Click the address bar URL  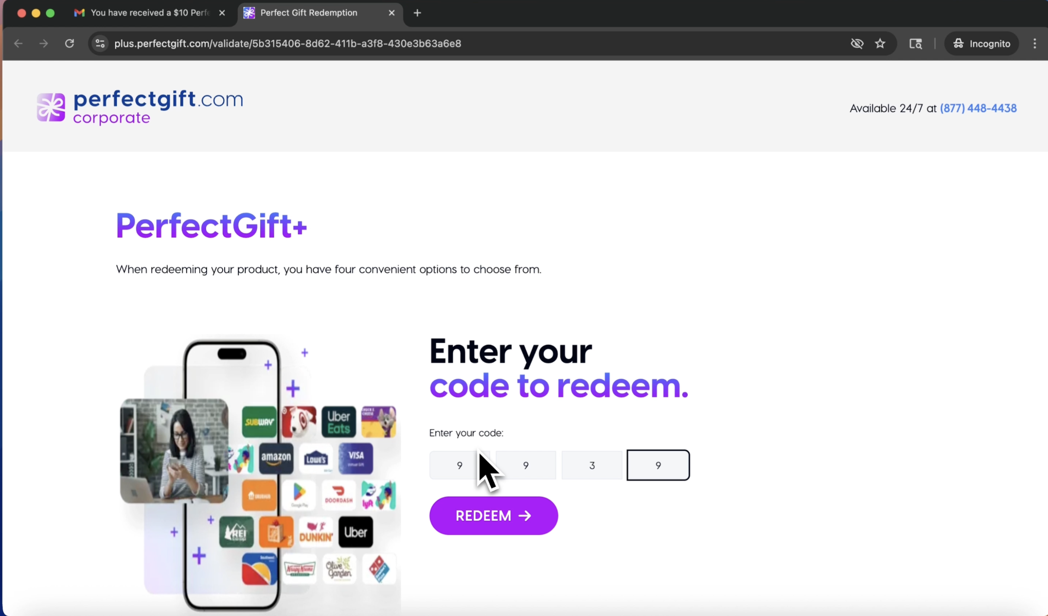(x=287, y=43)
